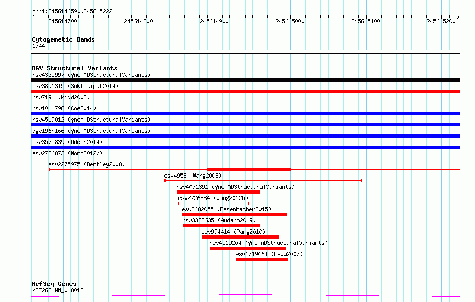Select the 1q44 cytogenetic band label
The height and width of the screenshot is (302, 475).
click(x=38, y=46)
